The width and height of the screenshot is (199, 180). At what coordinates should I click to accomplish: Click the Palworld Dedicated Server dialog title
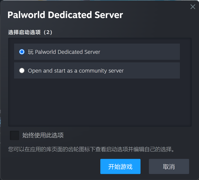(65, 15)
